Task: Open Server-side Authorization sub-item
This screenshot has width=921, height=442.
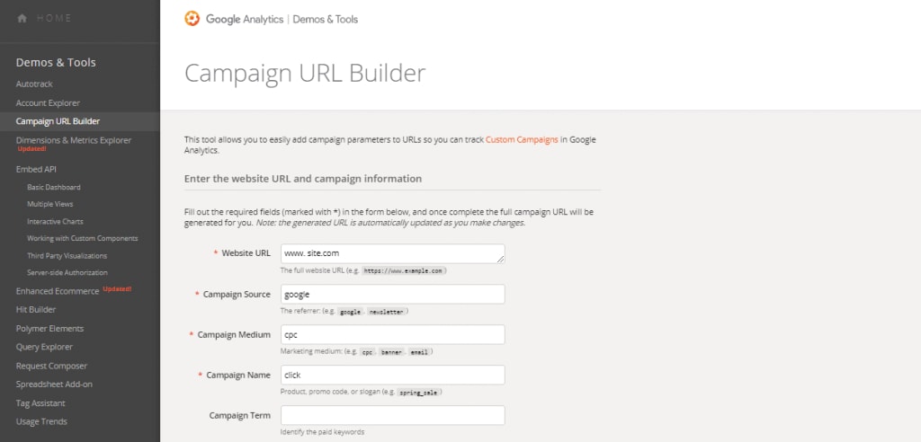Action: [67, 273]
